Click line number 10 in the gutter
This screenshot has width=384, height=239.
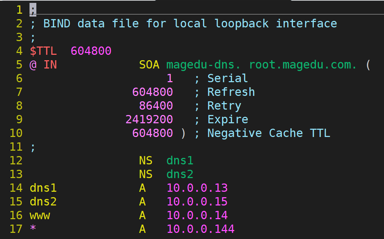(x=16, y=133)
